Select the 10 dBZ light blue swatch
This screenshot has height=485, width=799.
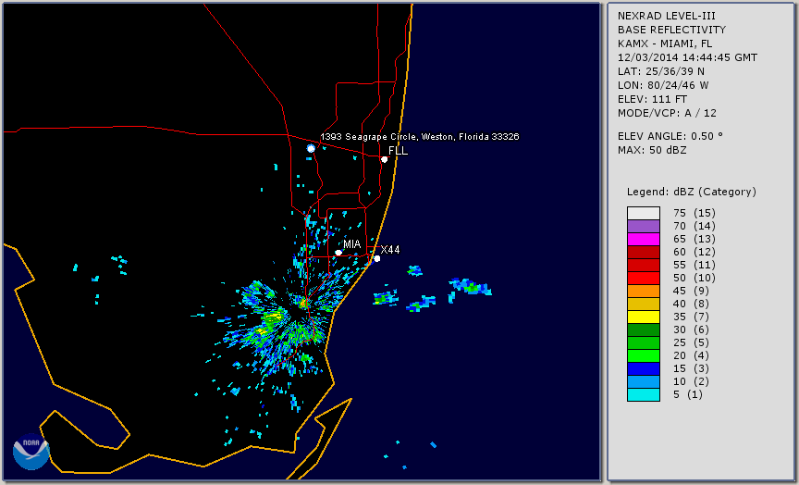(643, 382)
